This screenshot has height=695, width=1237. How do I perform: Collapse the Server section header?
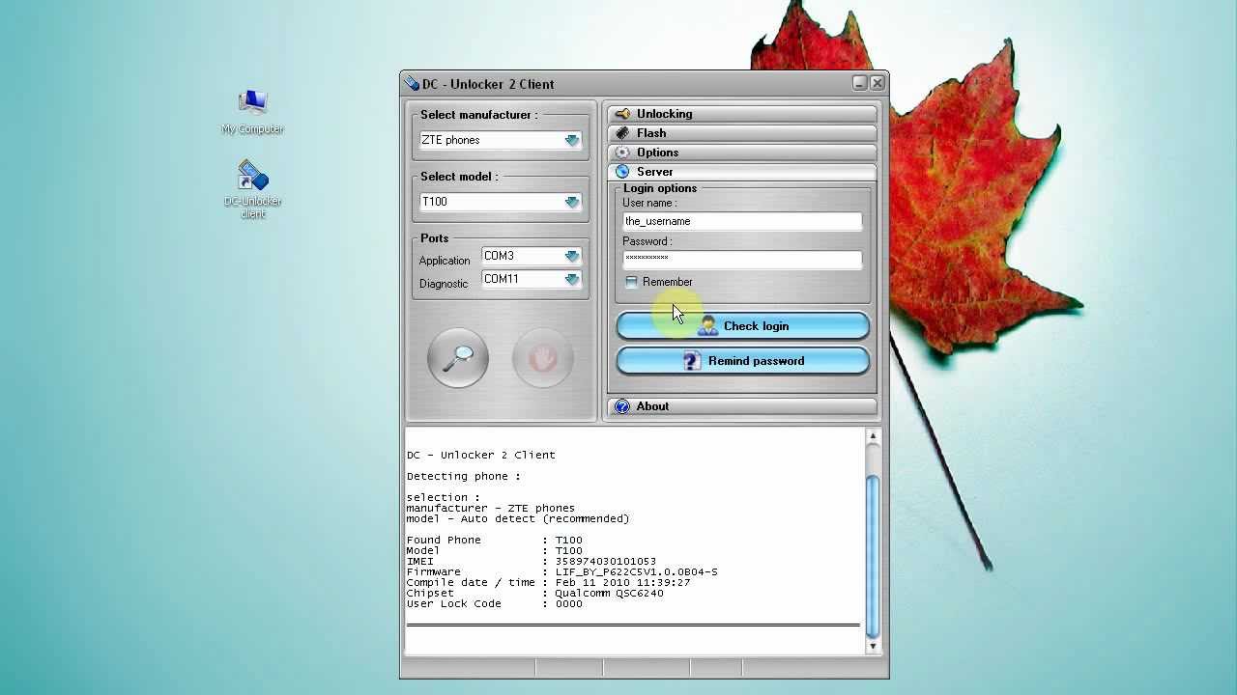point(742,172)
